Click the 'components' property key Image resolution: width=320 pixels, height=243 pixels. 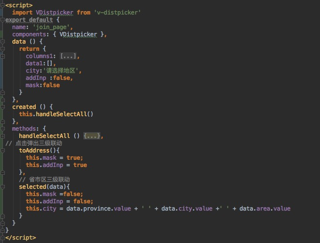pyautogui.click(x=29, y=34)
